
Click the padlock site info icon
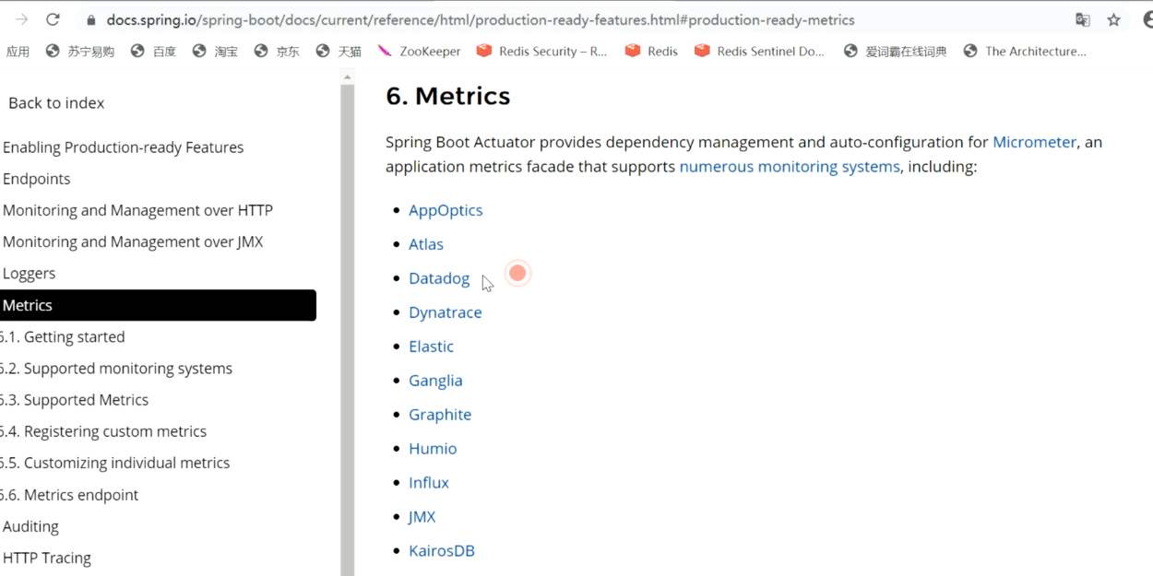coord(90,19)
